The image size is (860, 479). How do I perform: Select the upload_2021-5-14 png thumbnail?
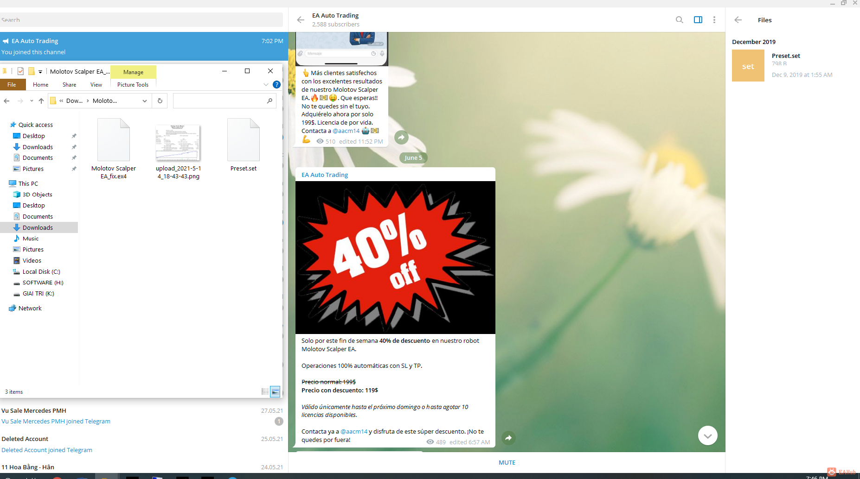pyautogui.click(x=179, y=149)
